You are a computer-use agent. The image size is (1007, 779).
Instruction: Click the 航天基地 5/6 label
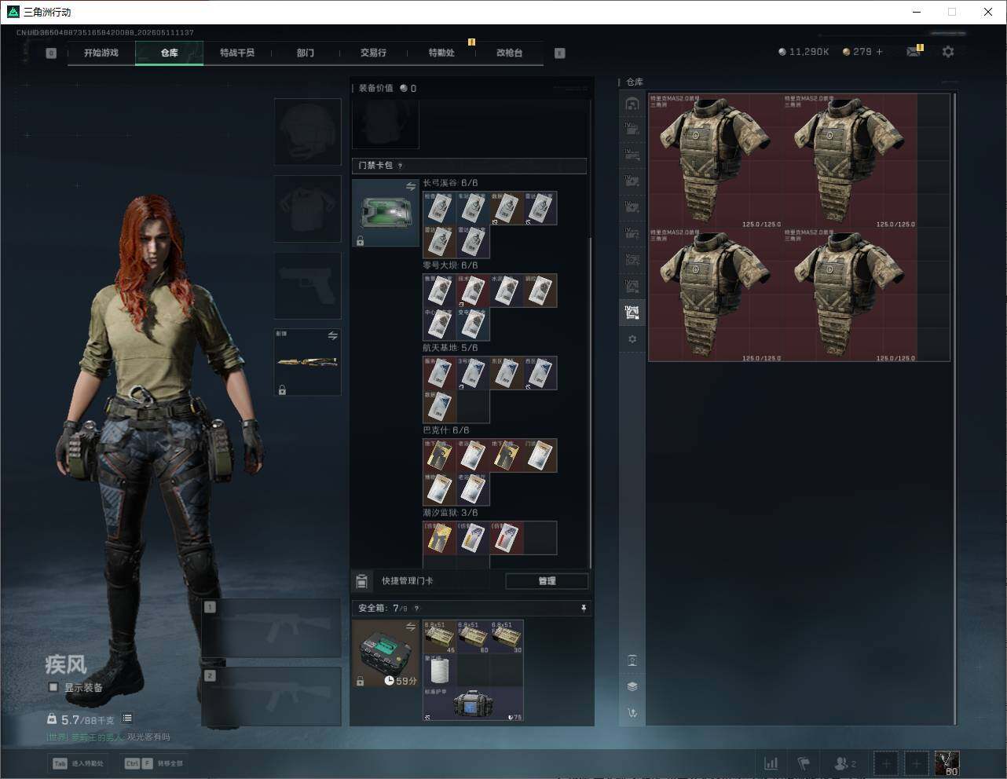(x=450, y=348)
